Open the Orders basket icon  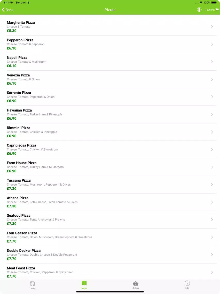coord(136,283)
